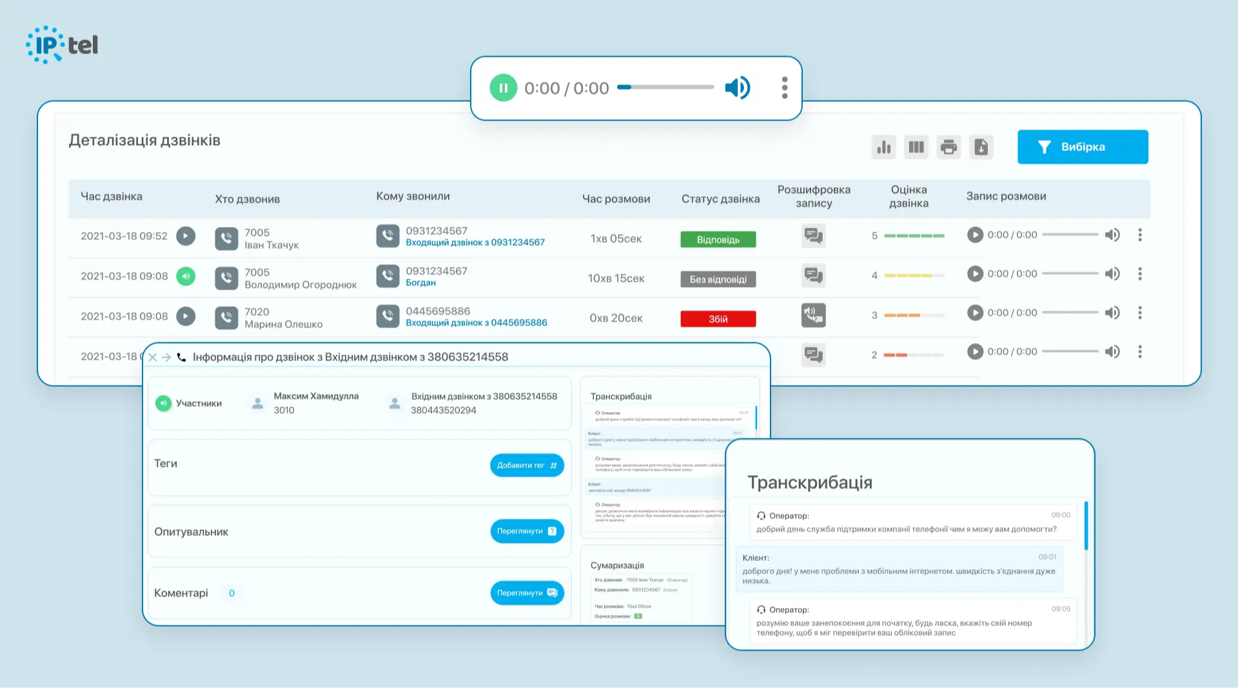This screenshot has width=1238, height=688.
Task: Open more options for the rating 2 row
Action: click(1140, 351)
